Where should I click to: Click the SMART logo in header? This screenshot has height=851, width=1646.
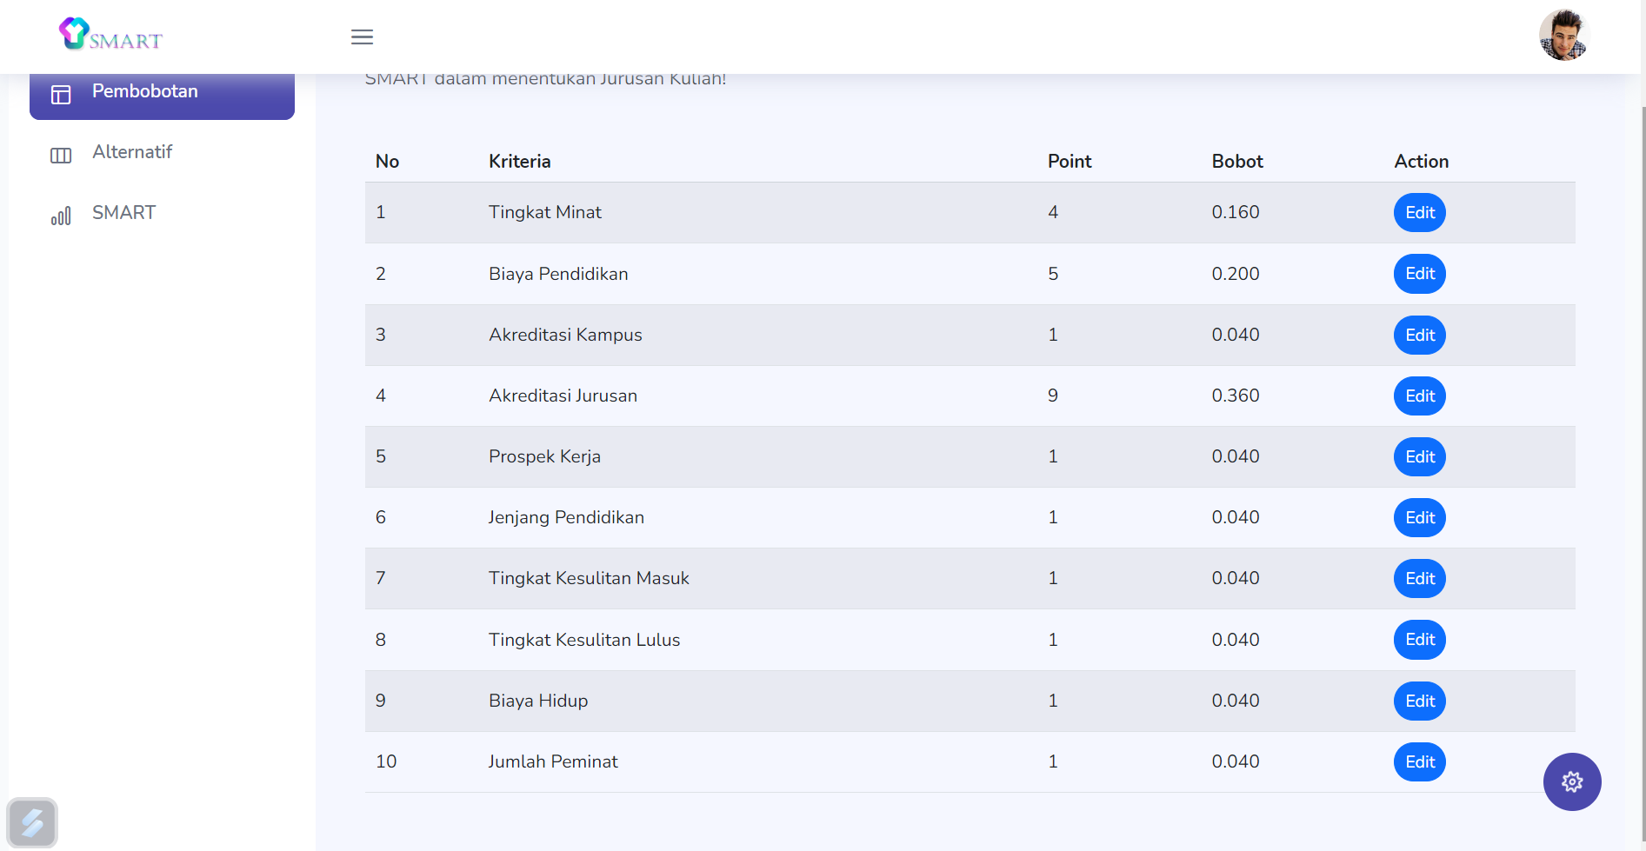(110, 35)
